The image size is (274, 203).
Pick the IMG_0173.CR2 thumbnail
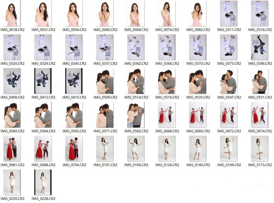click(260, 149)
